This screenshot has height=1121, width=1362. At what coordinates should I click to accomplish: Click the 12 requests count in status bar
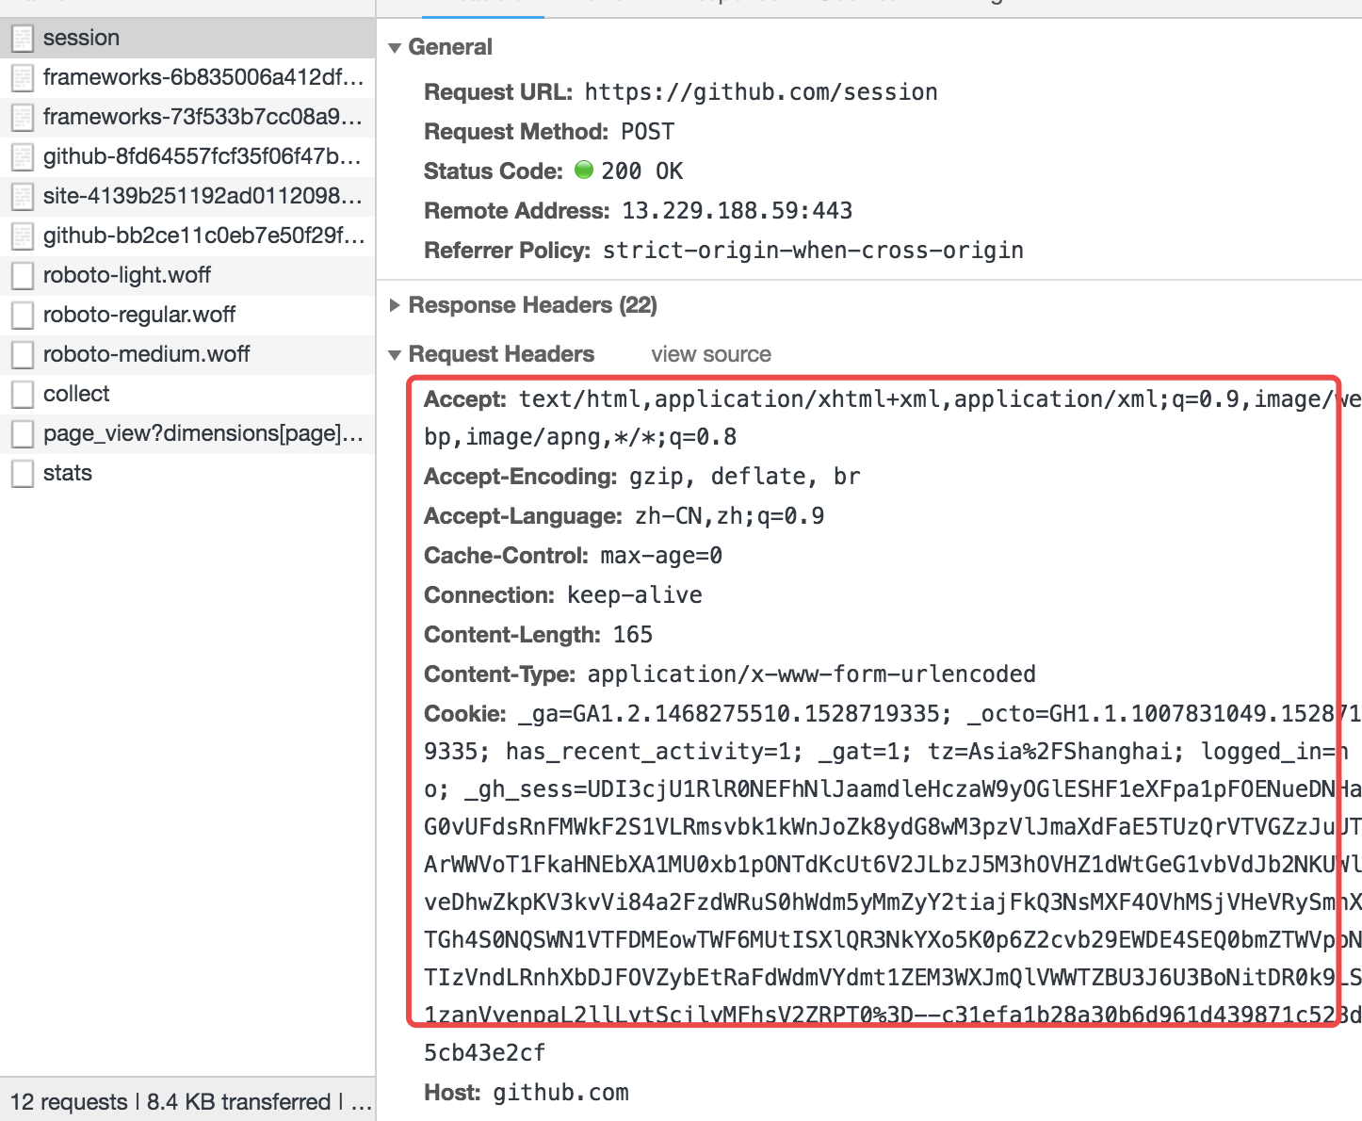click(x=69, y=1102)
